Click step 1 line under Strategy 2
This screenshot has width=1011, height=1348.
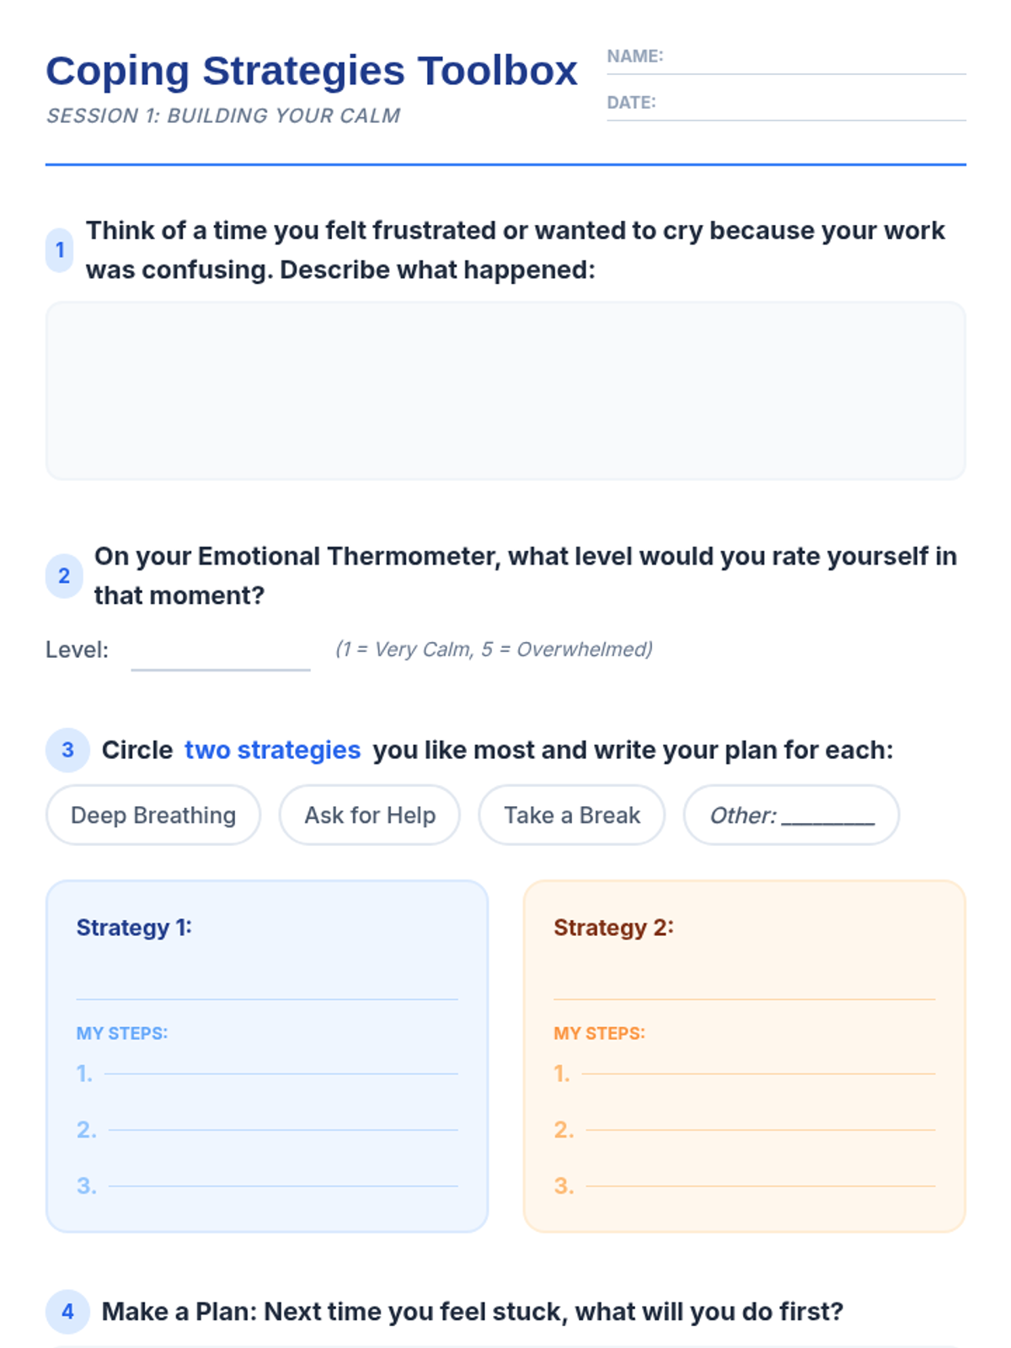point(758,1066)
